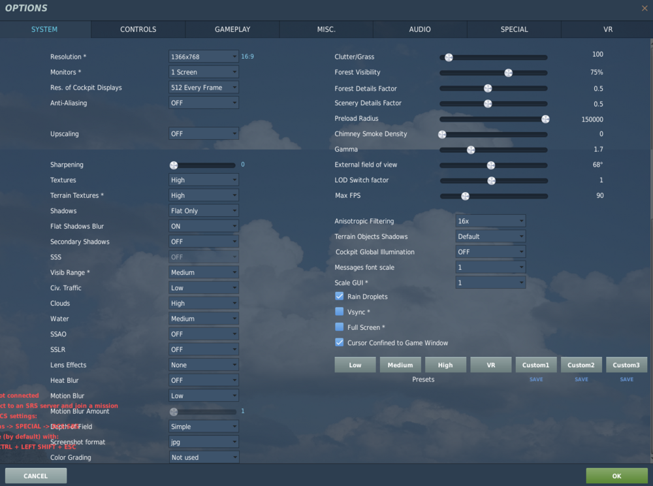Open Res. of Cockpit Displays dropdown
Viewport: 653px width, 486px height.
tap(204, 88)
